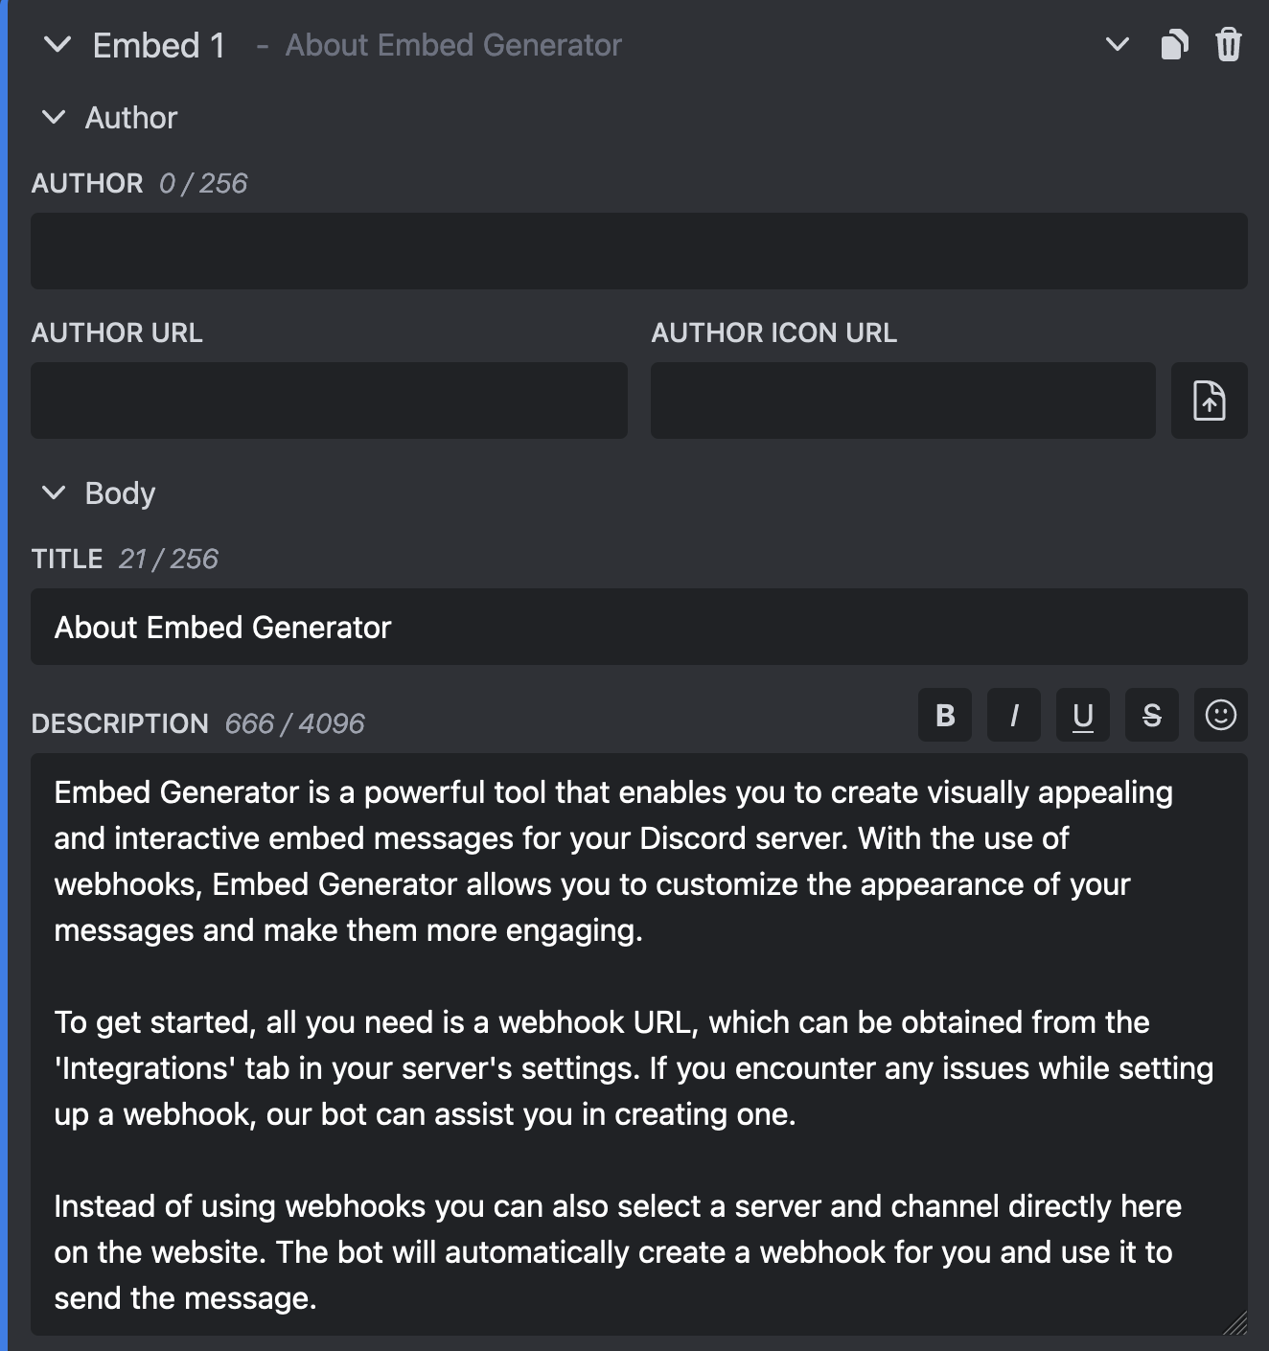Focus the Author URL input field
This screenshot has width=1269, height=1351.
[329, 401]
